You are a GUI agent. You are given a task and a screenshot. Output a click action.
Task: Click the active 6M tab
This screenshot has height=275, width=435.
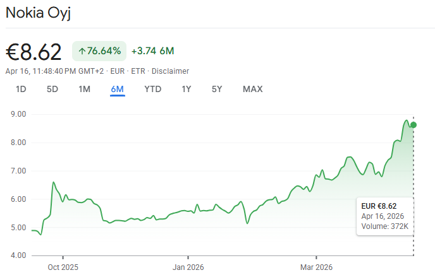coord(118,89)
